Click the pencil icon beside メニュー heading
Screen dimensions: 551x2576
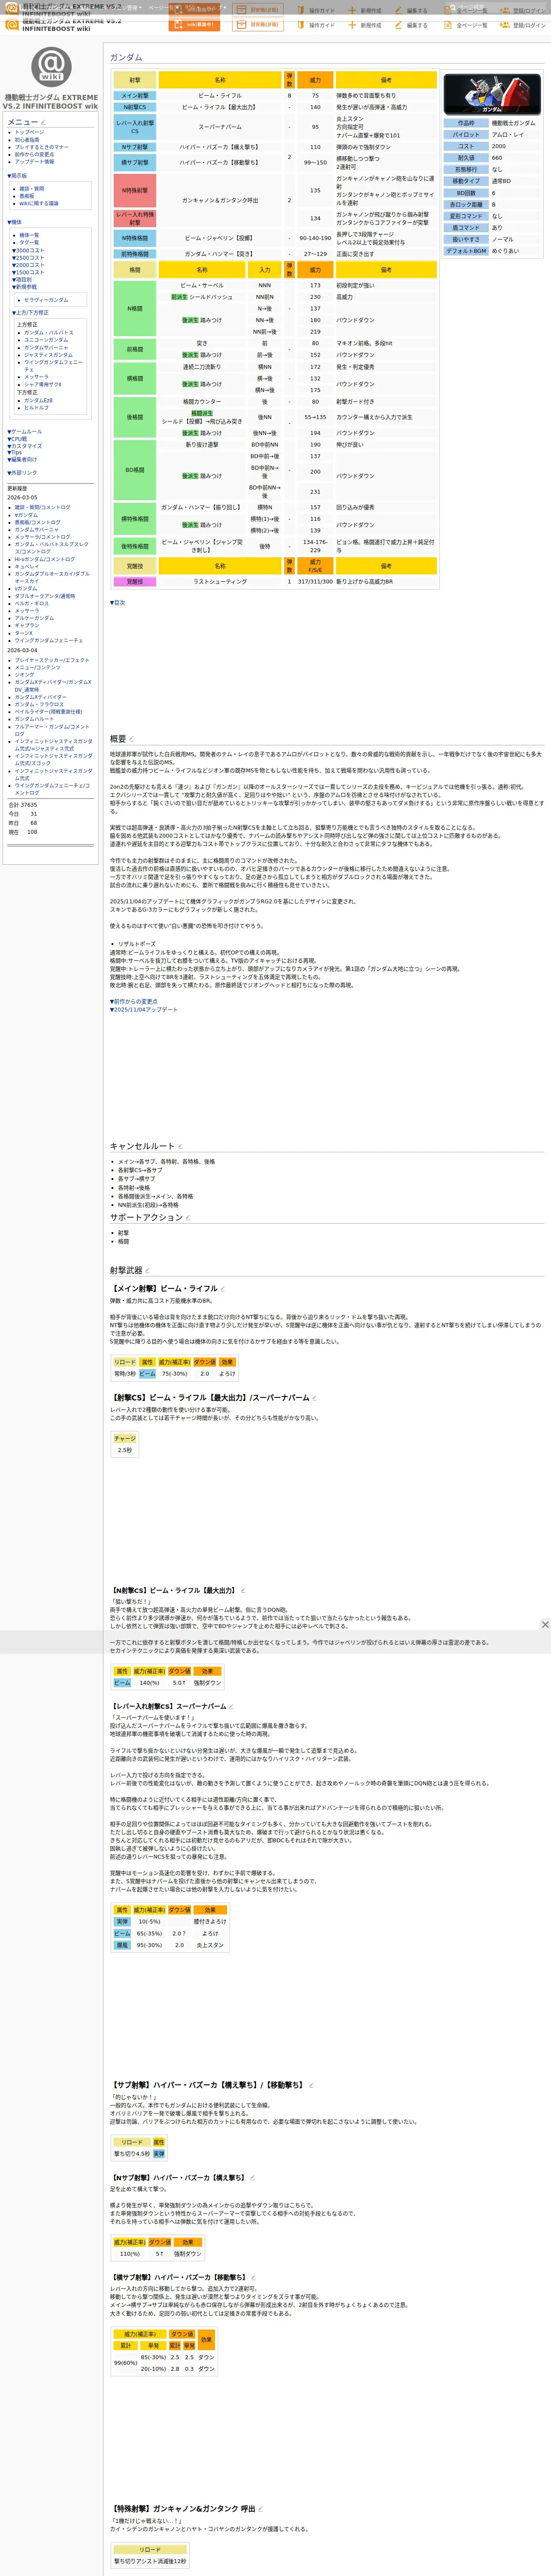tap(43, 123)
